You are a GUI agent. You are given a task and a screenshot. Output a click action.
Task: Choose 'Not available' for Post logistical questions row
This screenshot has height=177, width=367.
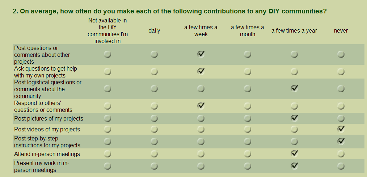tap(107, 89)
